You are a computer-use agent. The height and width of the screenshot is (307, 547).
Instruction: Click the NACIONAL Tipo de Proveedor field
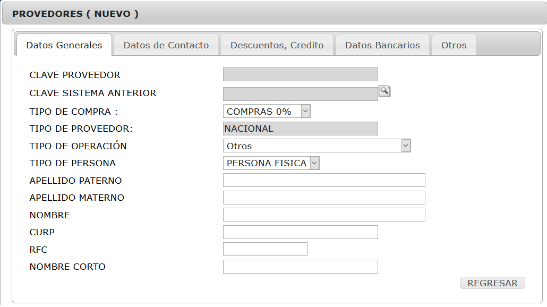click(301, 129)
